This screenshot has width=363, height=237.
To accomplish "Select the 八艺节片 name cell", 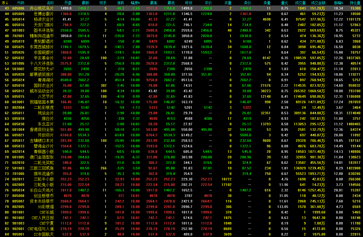I will tap(46, 96).
